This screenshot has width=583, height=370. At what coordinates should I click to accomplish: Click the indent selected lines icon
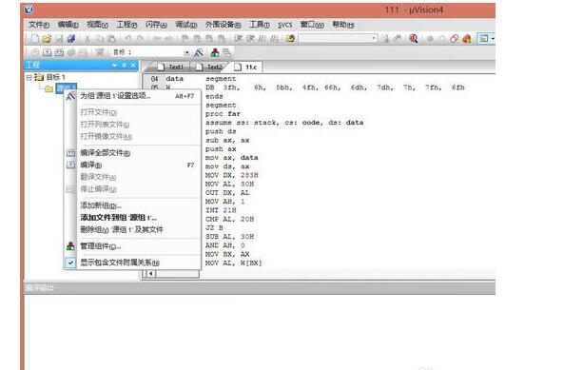click(239, 38)
